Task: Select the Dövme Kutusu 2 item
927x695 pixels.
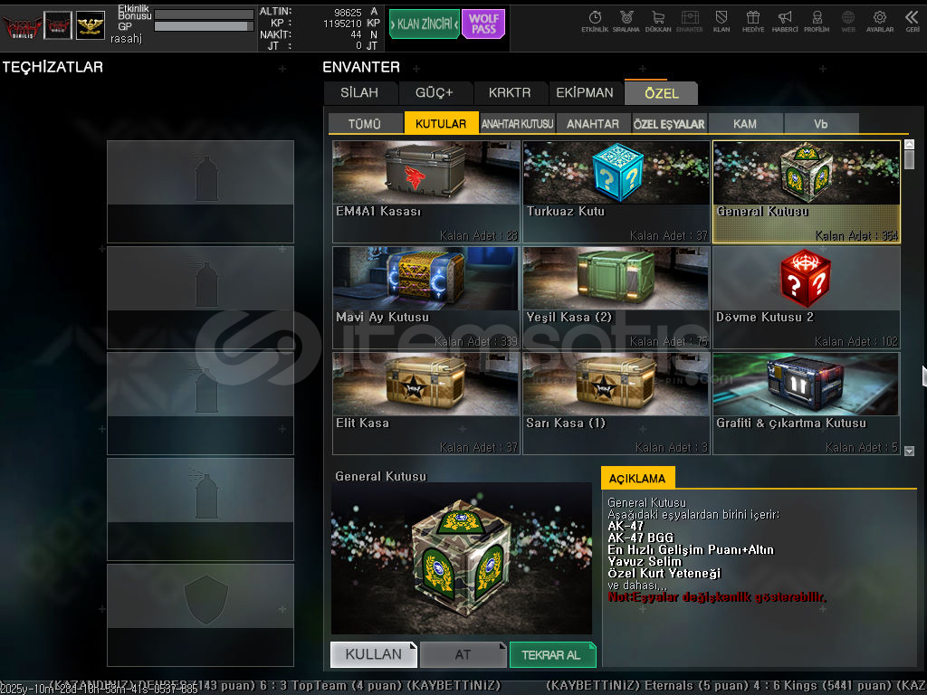Action: pos(807,297)
